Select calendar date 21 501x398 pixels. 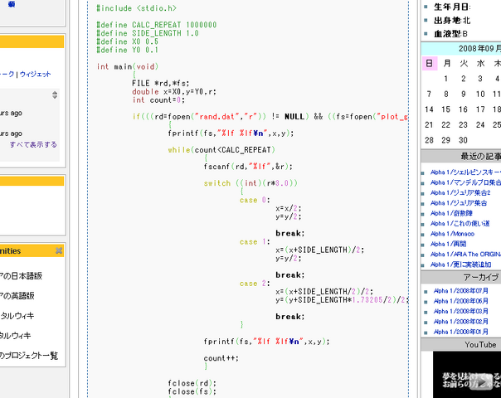429,124
